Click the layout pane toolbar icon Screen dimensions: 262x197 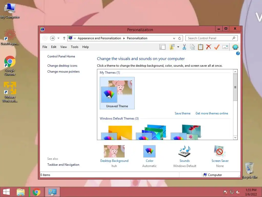(x=162, y=47)
